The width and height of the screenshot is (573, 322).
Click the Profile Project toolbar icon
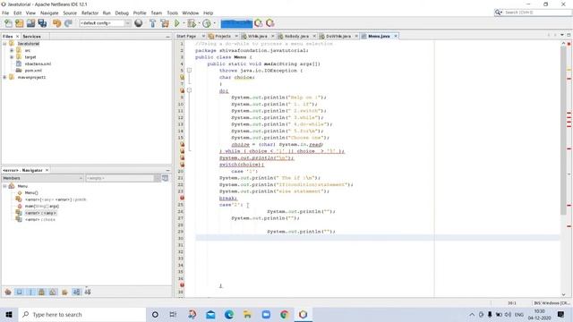[x=207, y=23]
